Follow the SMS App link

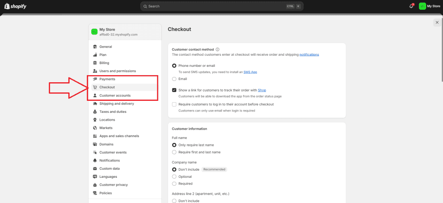tap(250, 72)
